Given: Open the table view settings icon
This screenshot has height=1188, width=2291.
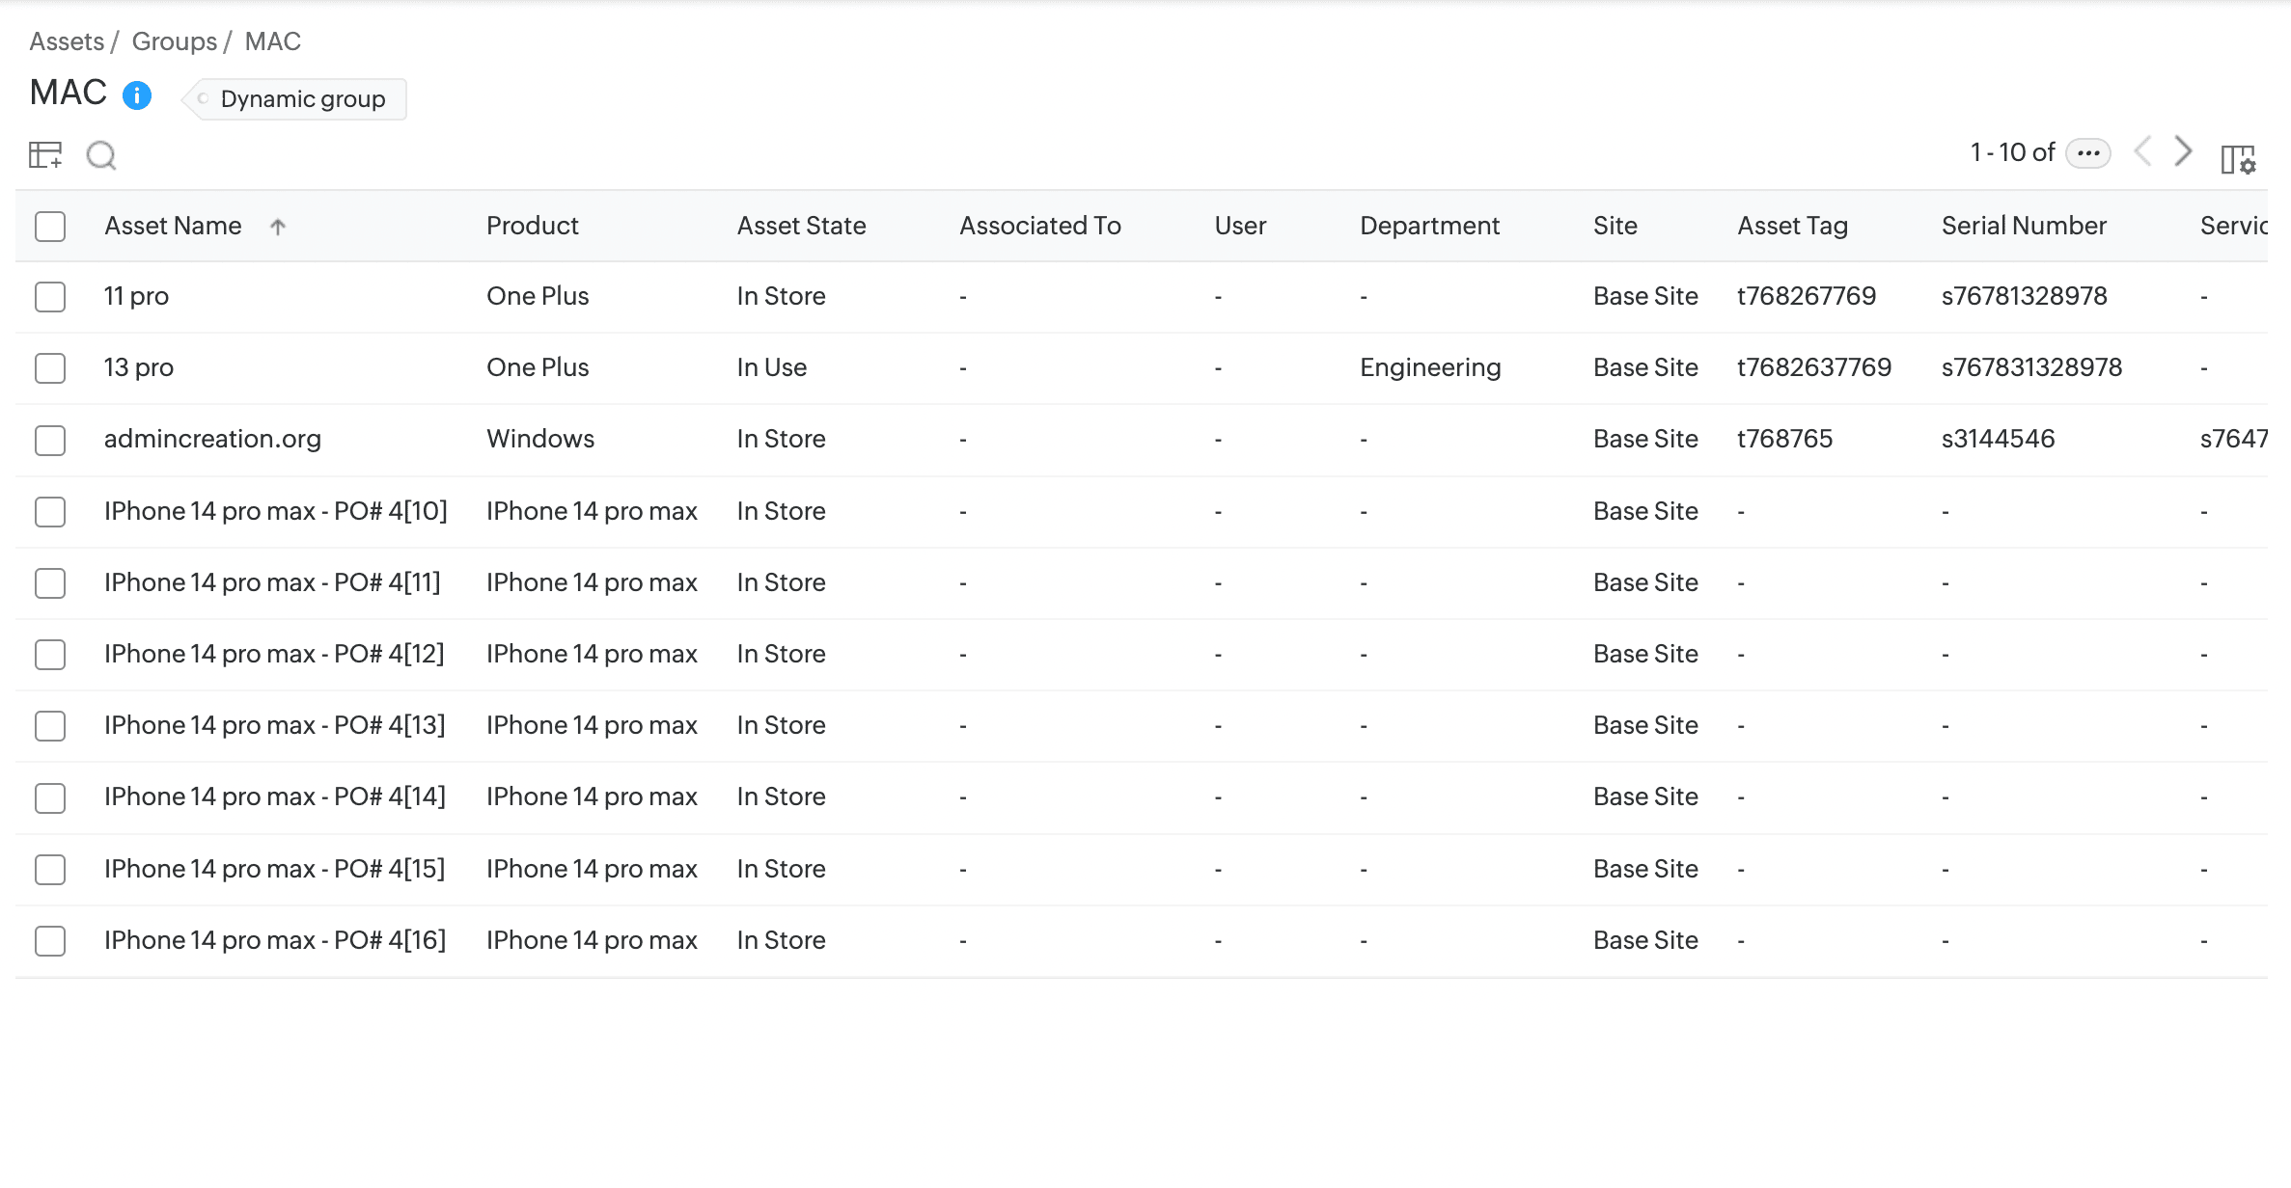Looking at the screenshot, I should click(45, 154).
